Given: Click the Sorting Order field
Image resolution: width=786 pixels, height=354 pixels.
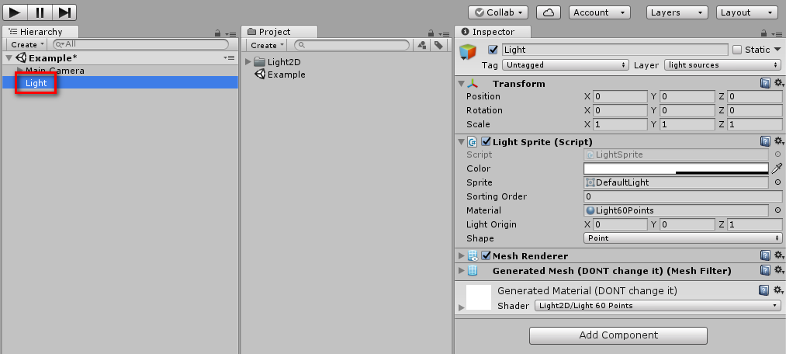Looking at the screenshot, I should tap(683, 196).
